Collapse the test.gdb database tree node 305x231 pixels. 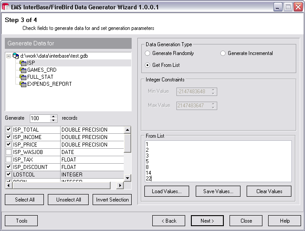8,56
